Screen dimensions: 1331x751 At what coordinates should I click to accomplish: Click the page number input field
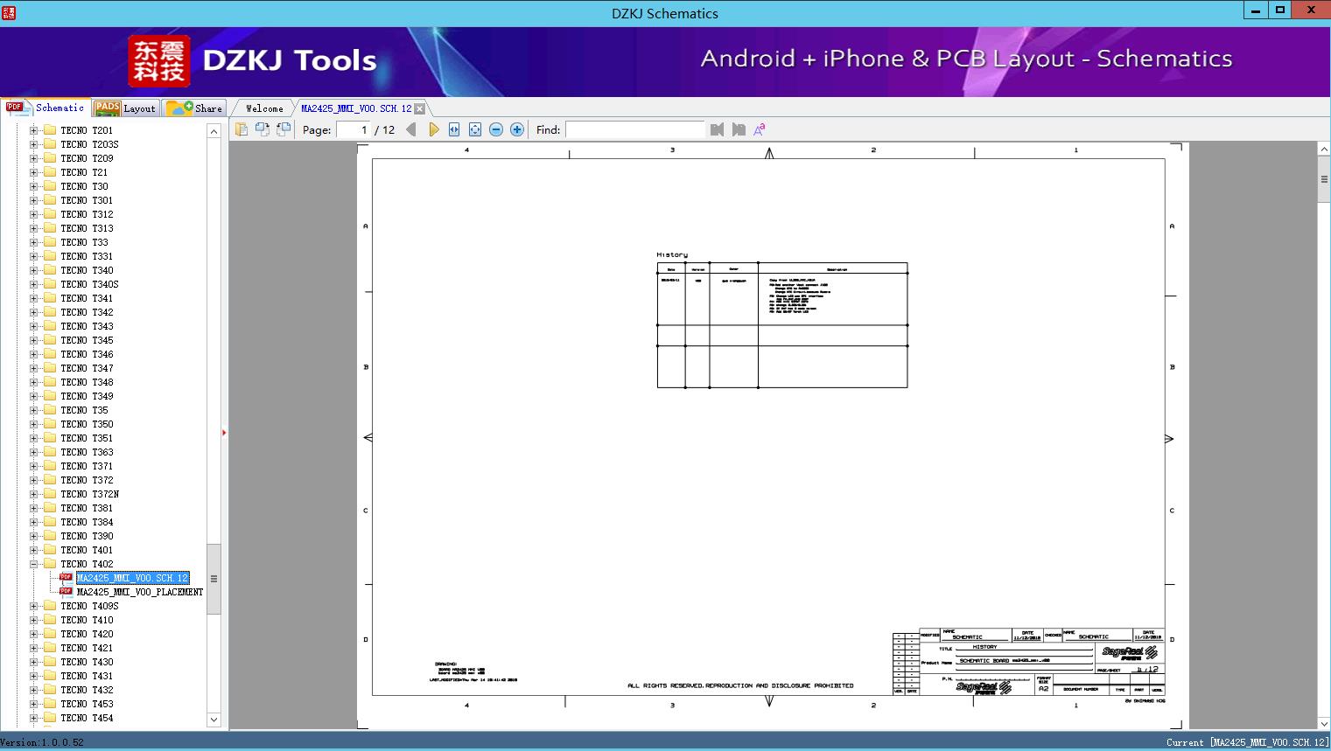tap(354, 129)
